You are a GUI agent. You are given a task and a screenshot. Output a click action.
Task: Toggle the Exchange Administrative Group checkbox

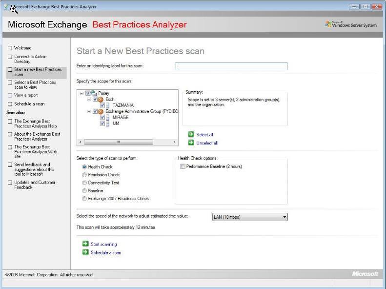pos(95,111)
